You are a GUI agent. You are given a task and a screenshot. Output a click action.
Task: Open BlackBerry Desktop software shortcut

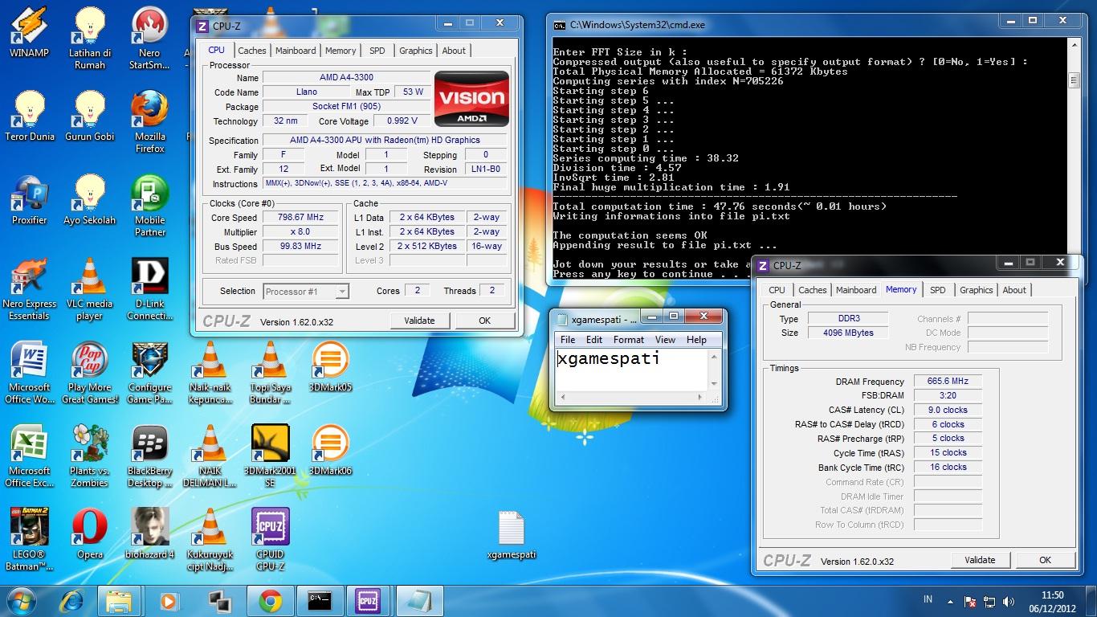pyautogui.click(x=149, y=456)
